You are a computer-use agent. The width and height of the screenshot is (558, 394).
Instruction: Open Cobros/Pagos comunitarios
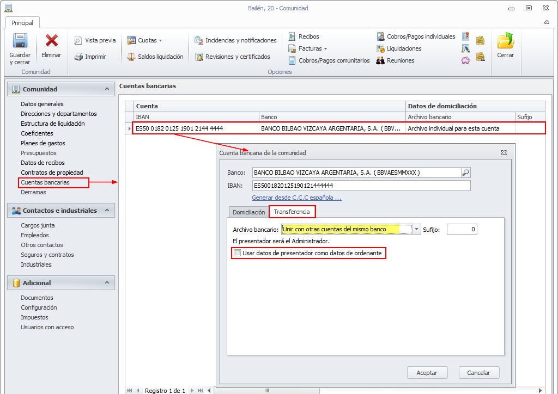pyautogui.click(x=329, y=61)
